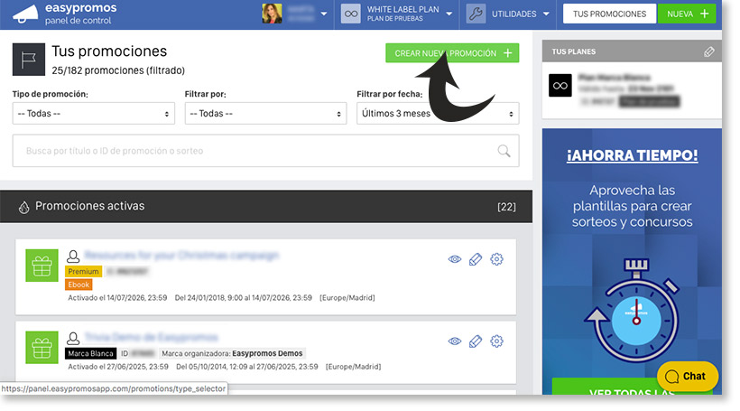The height and width of the screenshot is (411, 740).
Task: Open settings gear of Premium Ebook promotion
Action: 496,259
